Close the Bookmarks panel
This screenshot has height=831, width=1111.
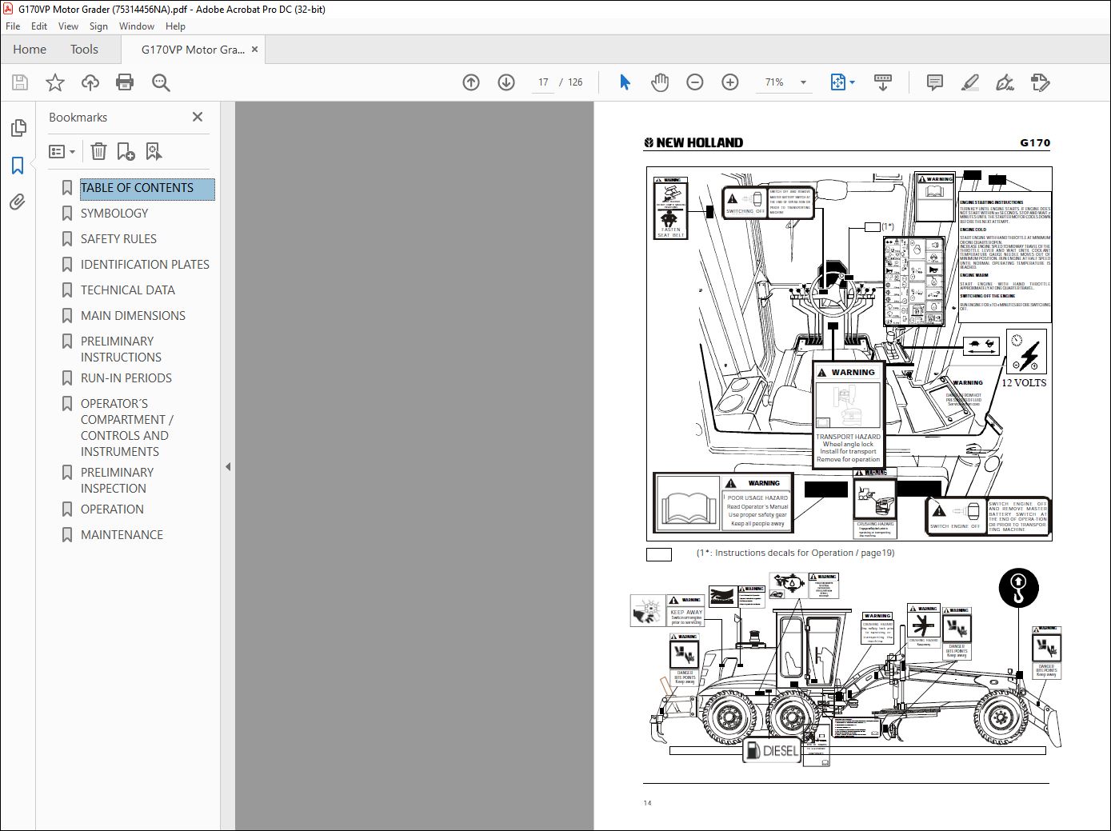pyautogui.click(x=198, y=117)
